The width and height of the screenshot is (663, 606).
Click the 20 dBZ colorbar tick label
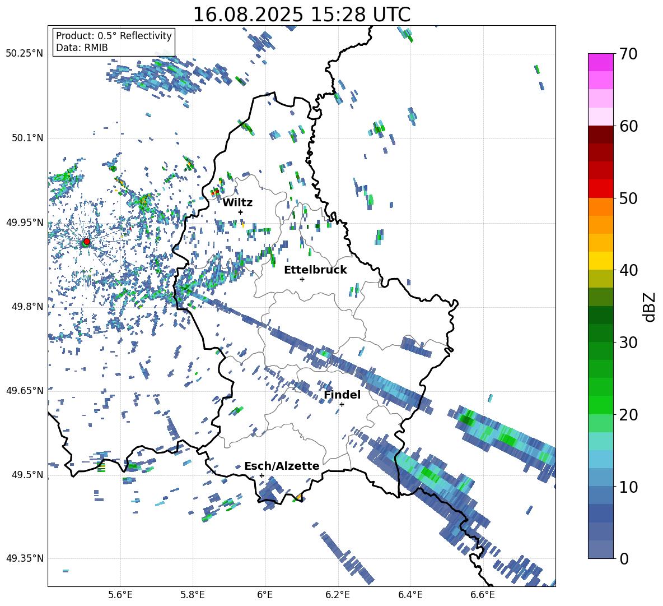coord(628,414)
